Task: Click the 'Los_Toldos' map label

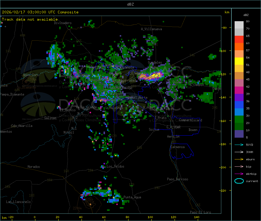Action: [x=115, y=166]
